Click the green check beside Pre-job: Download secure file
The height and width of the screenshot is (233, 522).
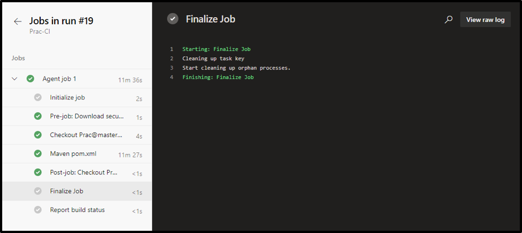point(38,116)
